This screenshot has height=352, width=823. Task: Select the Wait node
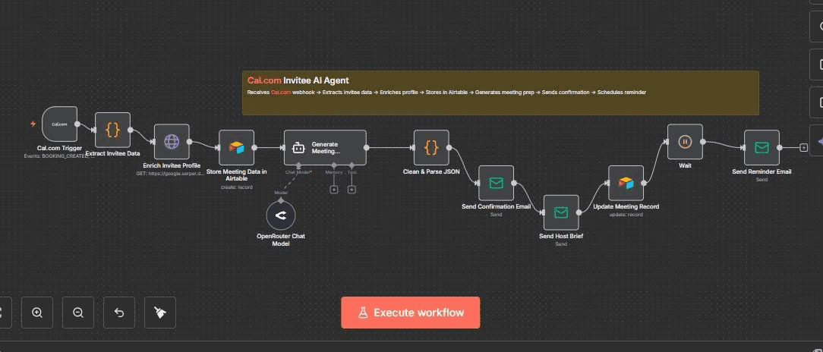(685, 142)
